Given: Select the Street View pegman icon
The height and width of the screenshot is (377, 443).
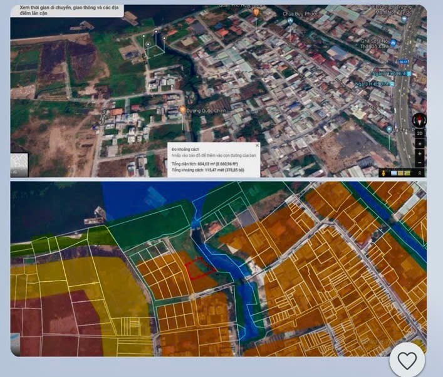Looking at the screenshot, I should pos(384,173).
